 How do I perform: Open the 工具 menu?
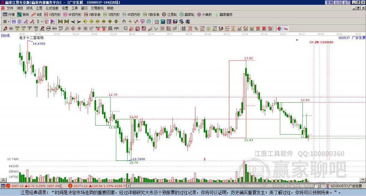pyautogui.click(x=74, y=8)
